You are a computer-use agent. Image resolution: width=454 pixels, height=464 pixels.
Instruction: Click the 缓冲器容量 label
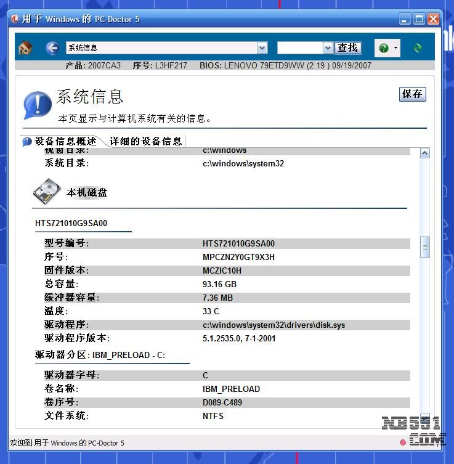point(71,298)
